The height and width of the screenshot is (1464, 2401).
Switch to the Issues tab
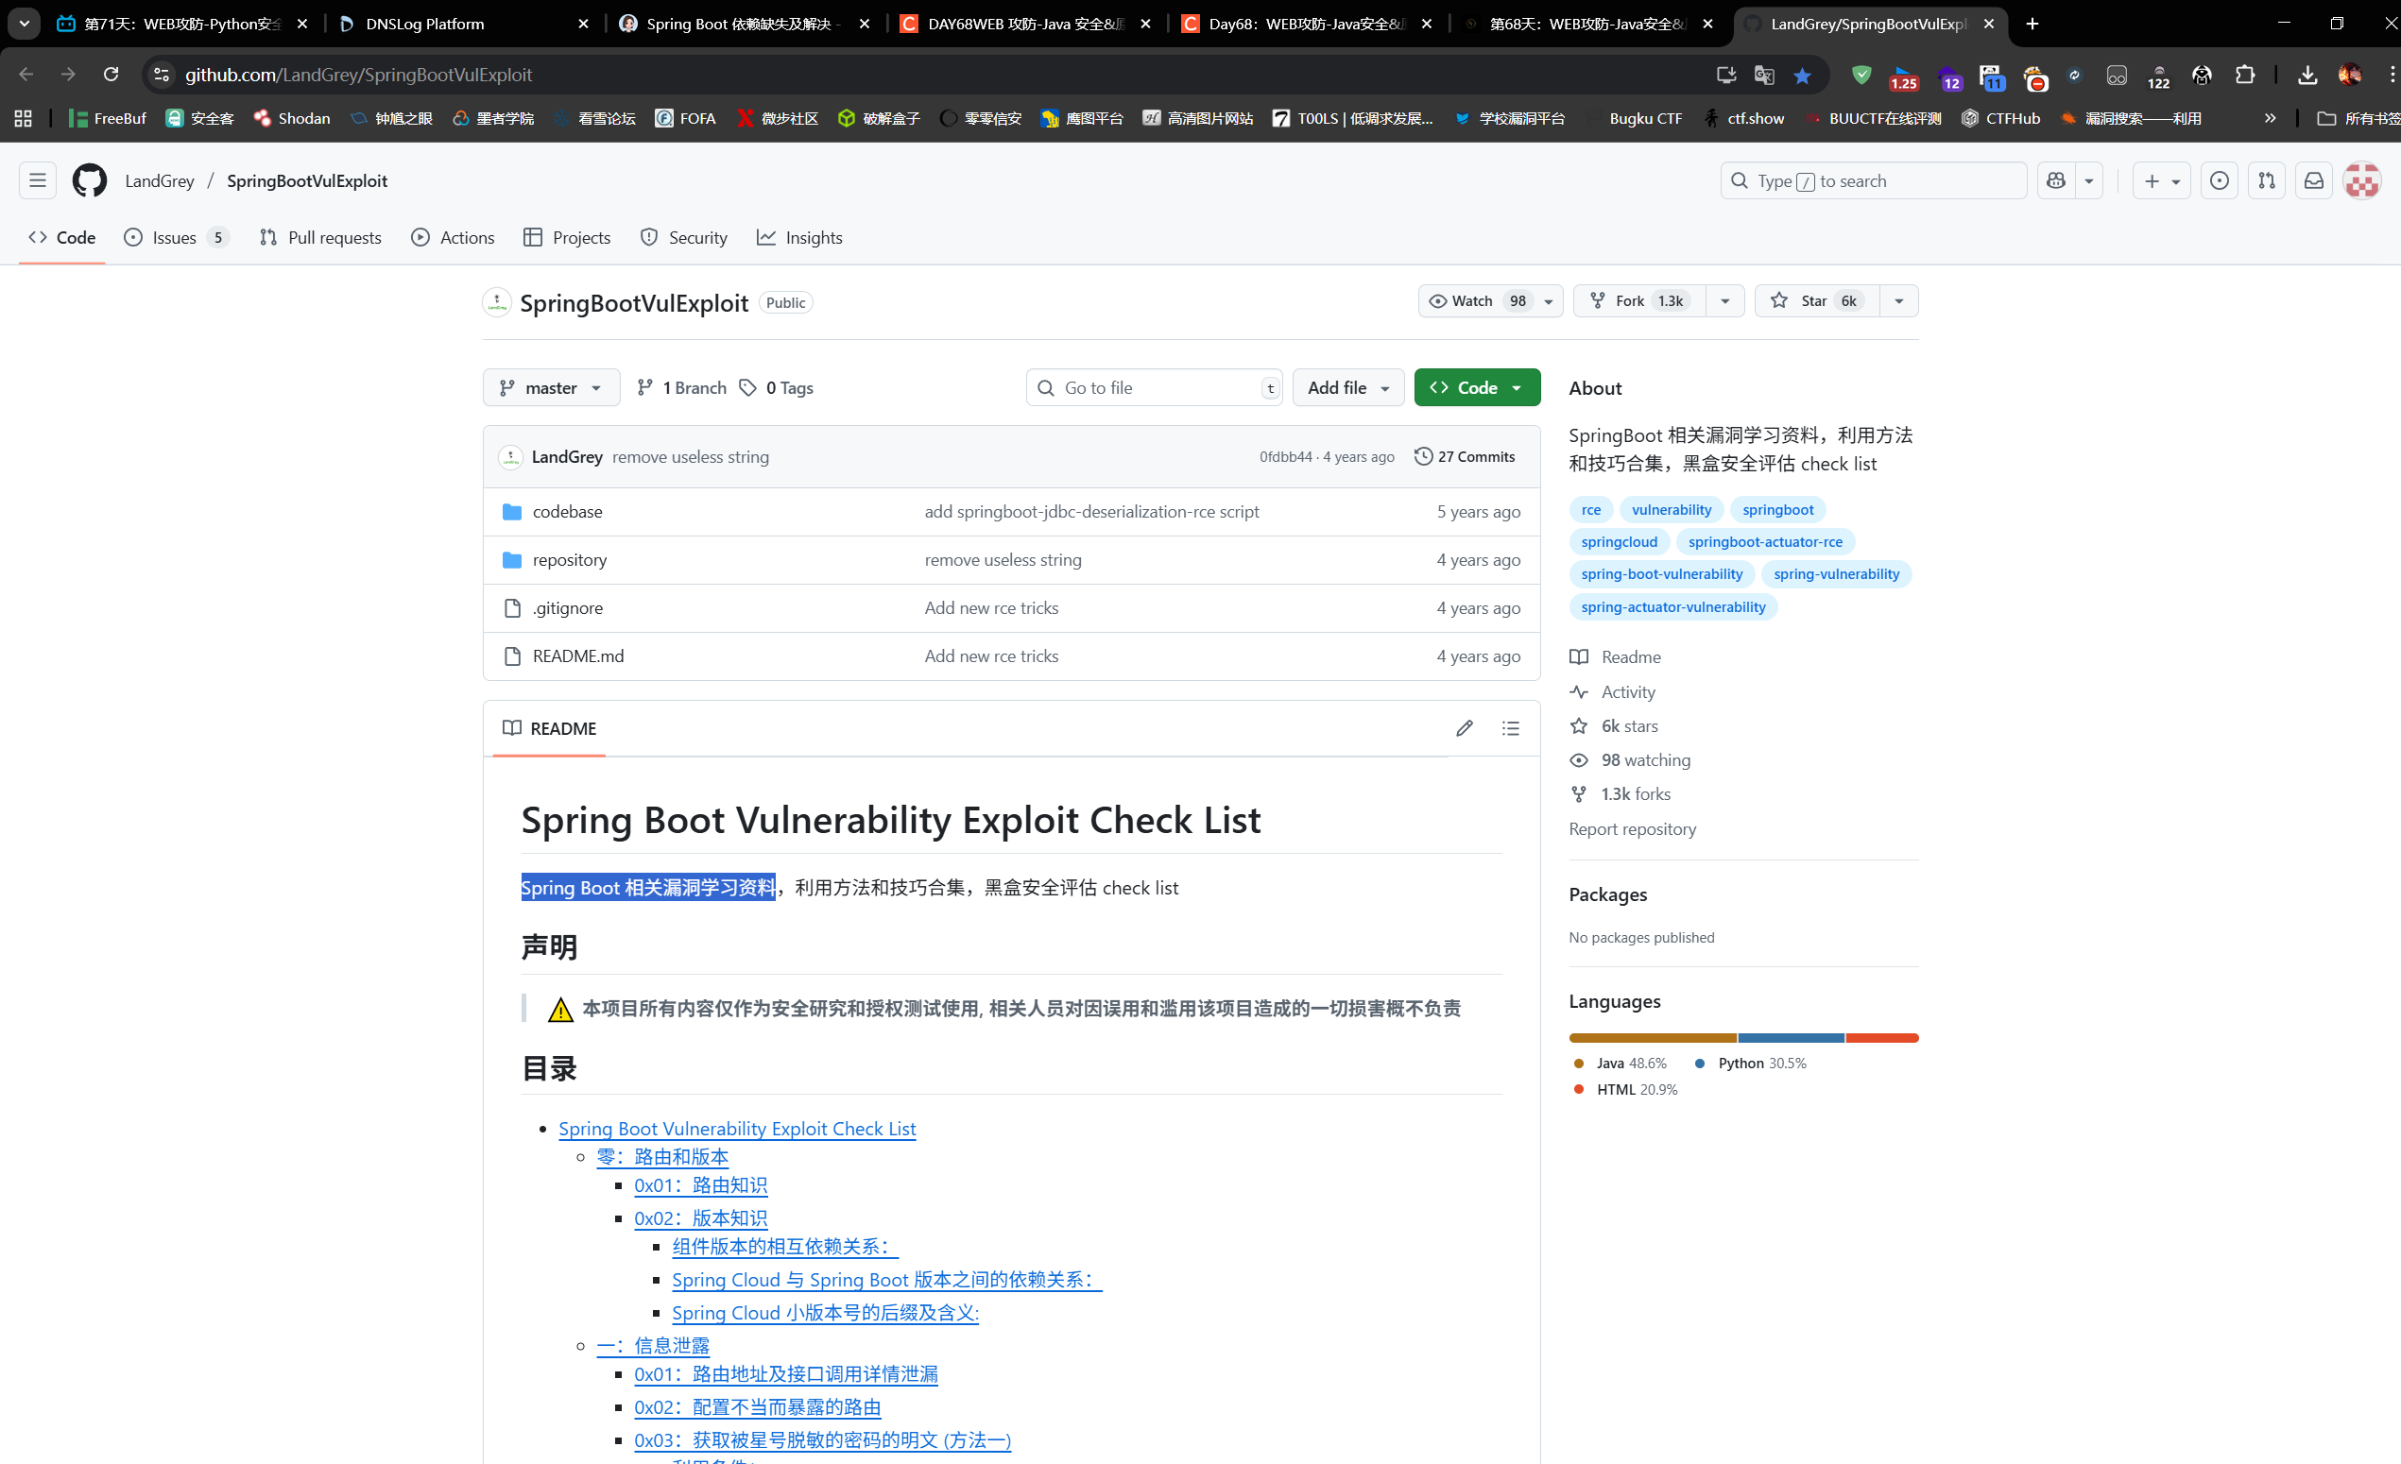[x=176, y=238]
